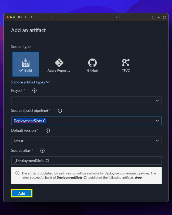This screenshot has height=215, width=172.
Task: Show info for Default version
Action: (48, 131)
